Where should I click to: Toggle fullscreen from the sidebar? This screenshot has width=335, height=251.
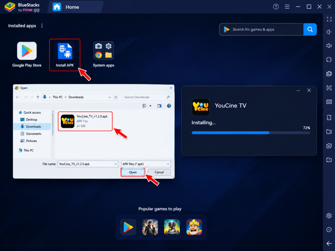[329, 19]
